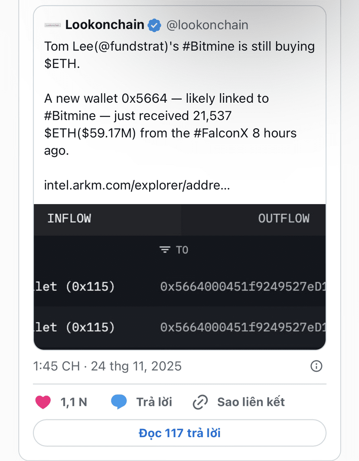This screenshot has height=461, width=359.
Task: Click the Lookonchain profile avatar logo
Action: pyautogui.click(x=53, y=26)
